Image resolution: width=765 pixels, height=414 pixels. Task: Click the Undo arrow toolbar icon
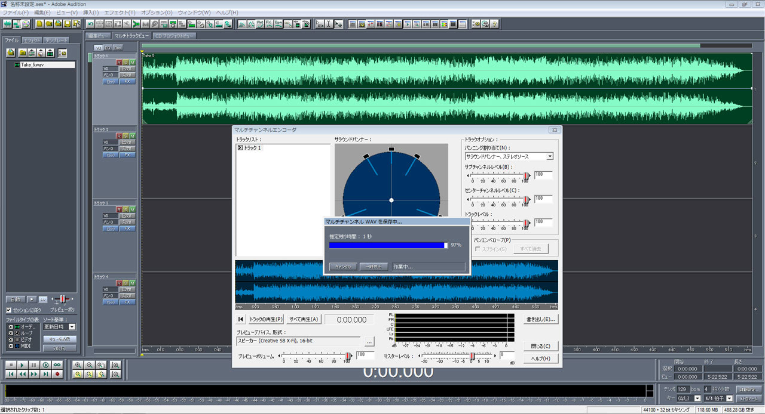coord(90,24)
